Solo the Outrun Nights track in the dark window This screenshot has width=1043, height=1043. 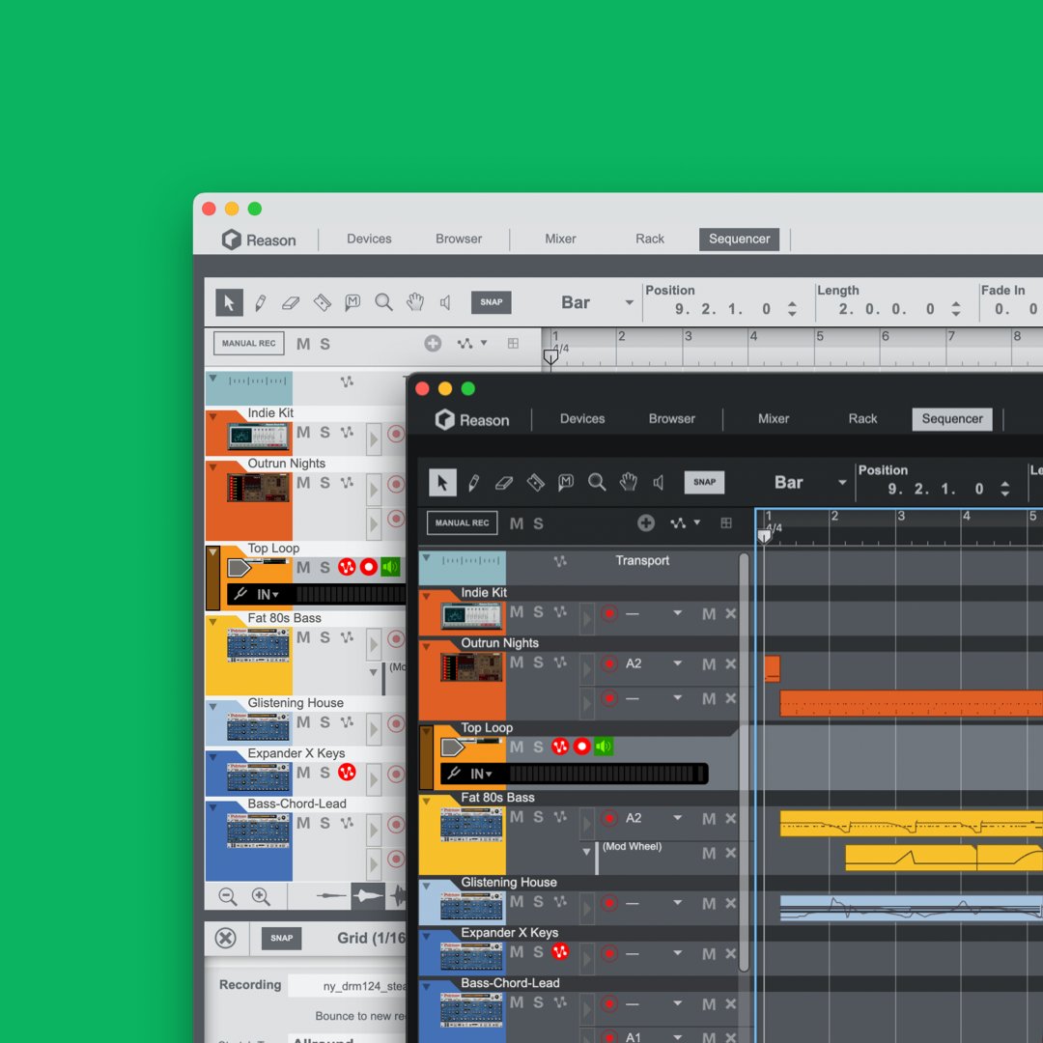pos(538,662)
